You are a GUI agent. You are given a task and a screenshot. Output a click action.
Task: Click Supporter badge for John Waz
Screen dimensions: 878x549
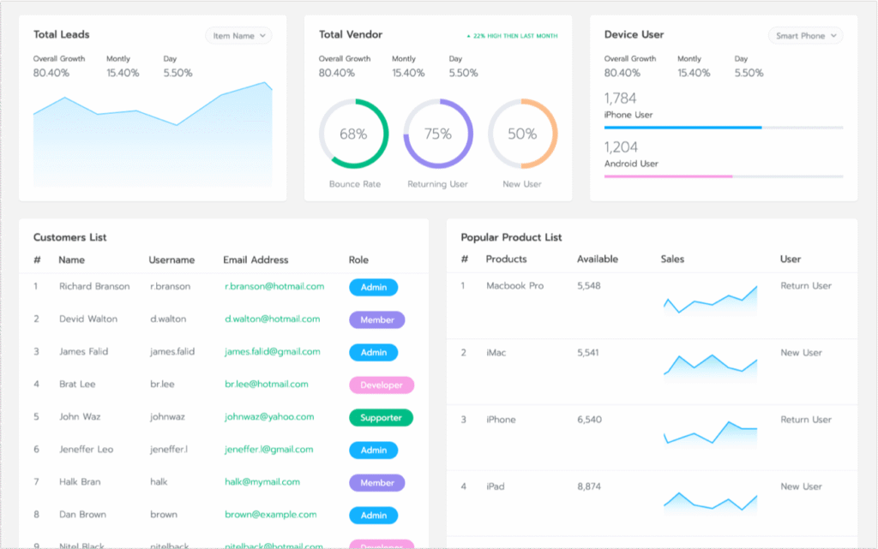(x=381, y=418)
